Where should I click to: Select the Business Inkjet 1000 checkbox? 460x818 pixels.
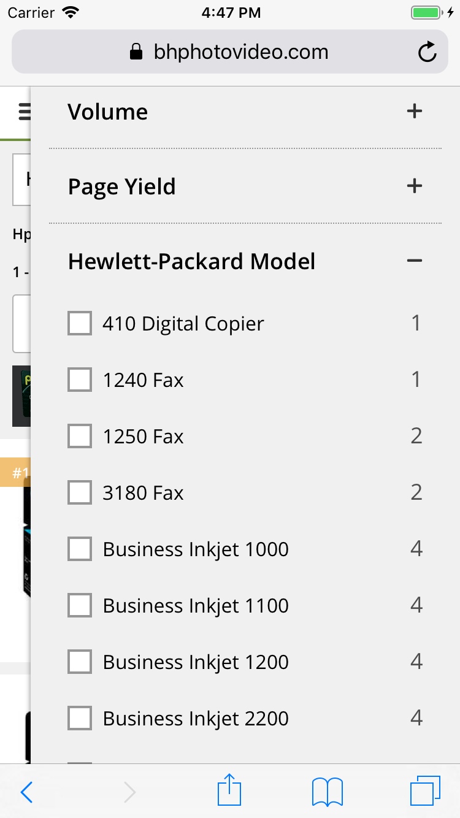pos(80,549)
